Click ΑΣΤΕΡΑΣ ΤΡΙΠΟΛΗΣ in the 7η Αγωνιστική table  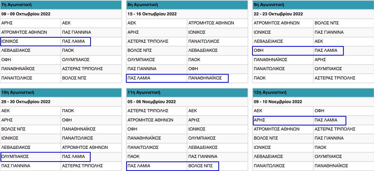pos(82,69)
